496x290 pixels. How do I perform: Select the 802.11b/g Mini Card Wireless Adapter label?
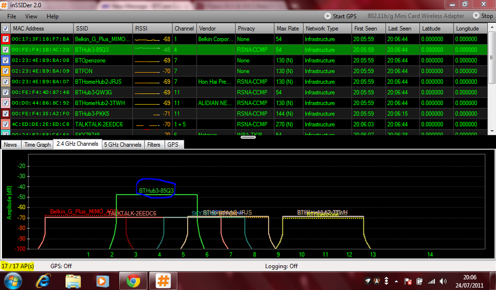point(416,16)
